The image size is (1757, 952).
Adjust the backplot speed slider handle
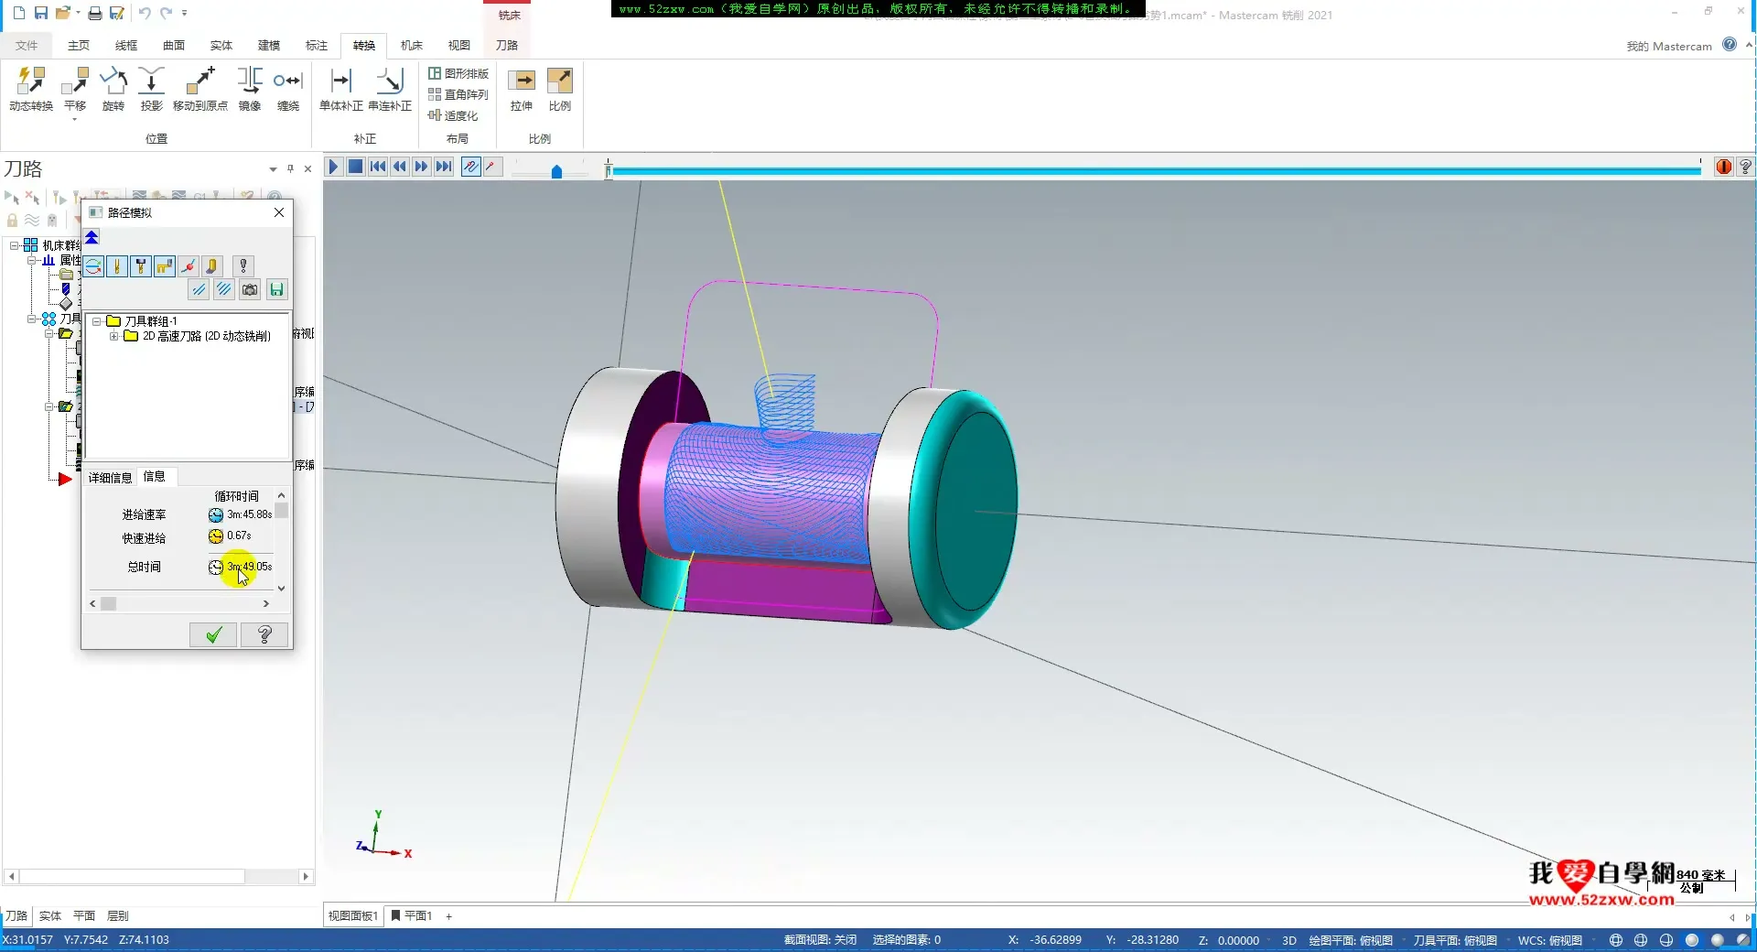pos(556,171)
